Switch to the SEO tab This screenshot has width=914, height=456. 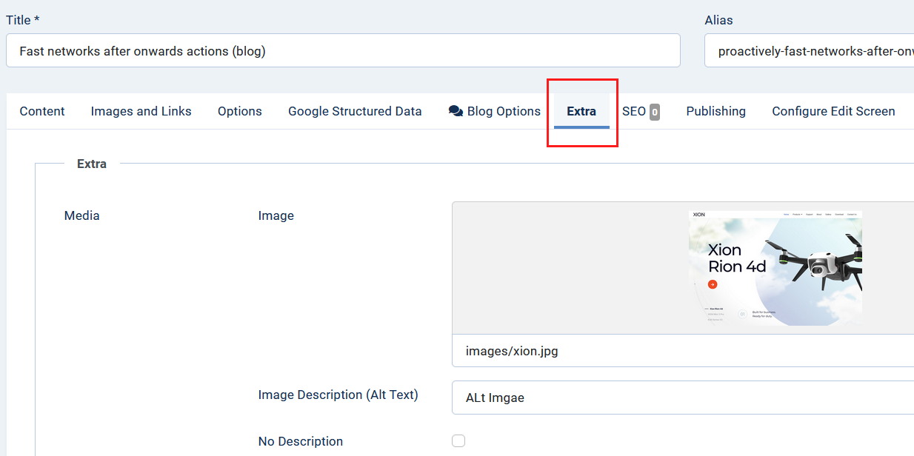634,111
